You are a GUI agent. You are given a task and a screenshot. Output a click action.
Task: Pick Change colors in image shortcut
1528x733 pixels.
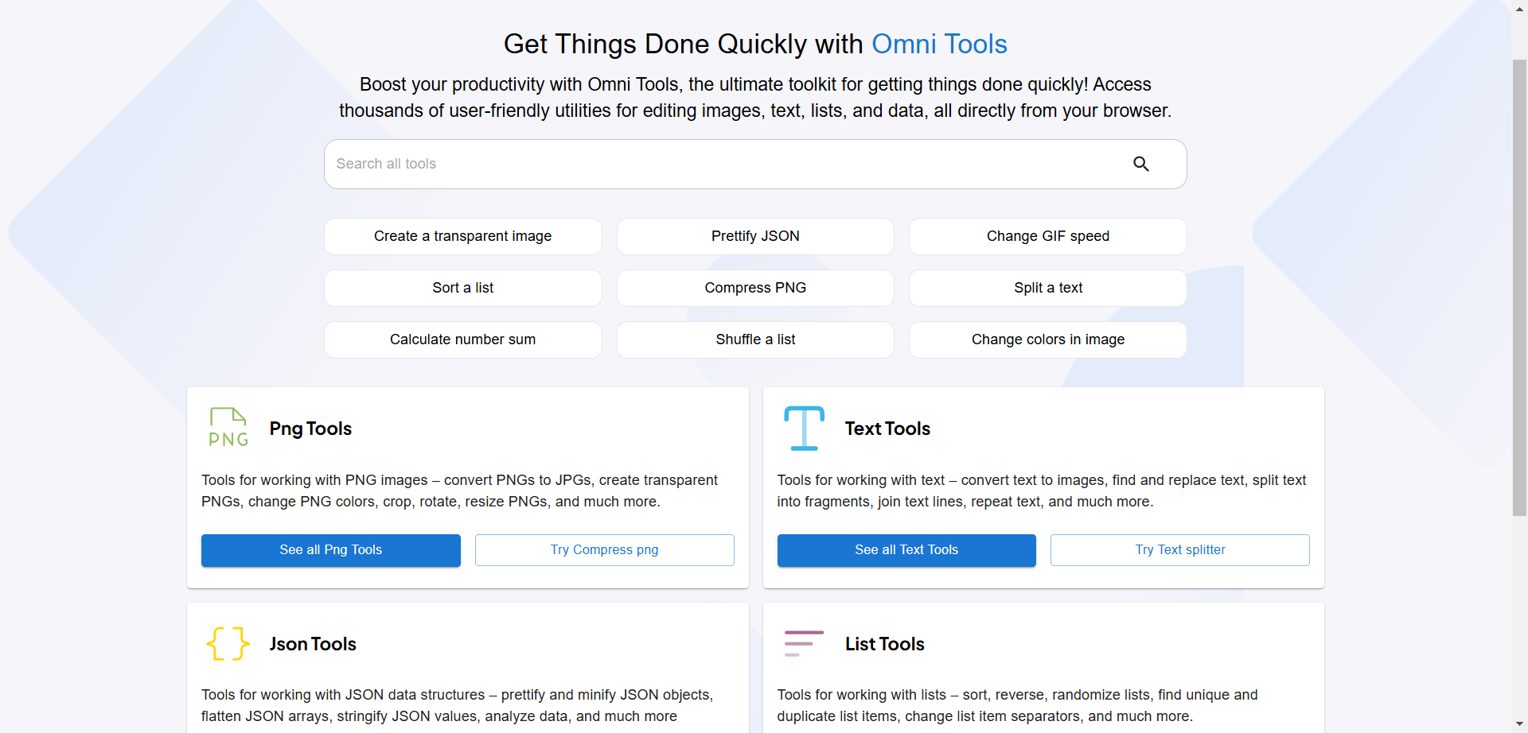coord(1047,339)
